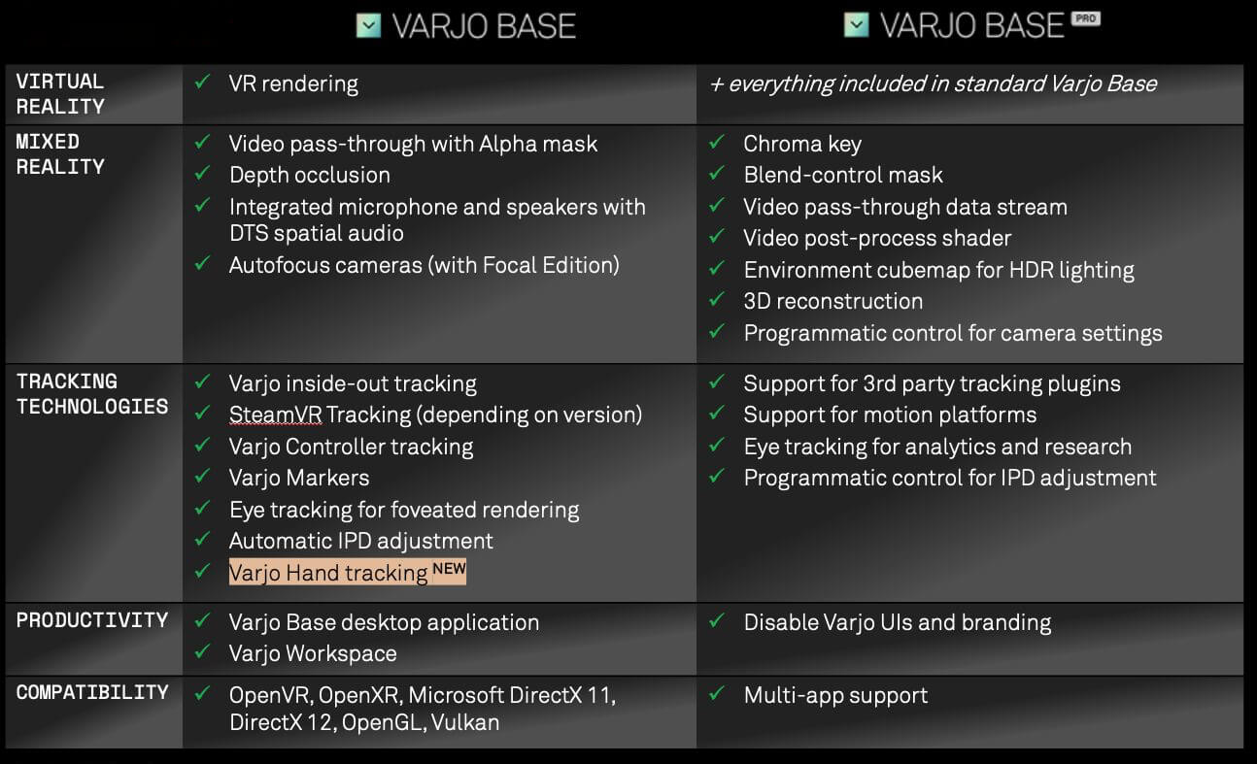Click the checkmark beside Depth occlusion
The width and height of the screenshot is (1257, 764).
(x=202, y=175)
